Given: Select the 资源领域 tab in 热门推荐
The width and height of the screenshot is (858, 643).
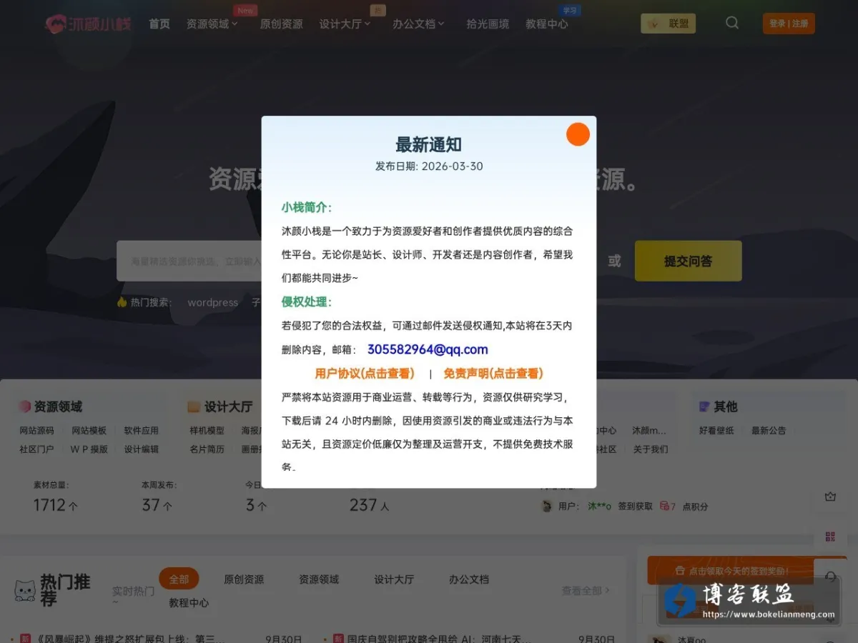Looking at the screenshot, I should (x=319, y=579).
